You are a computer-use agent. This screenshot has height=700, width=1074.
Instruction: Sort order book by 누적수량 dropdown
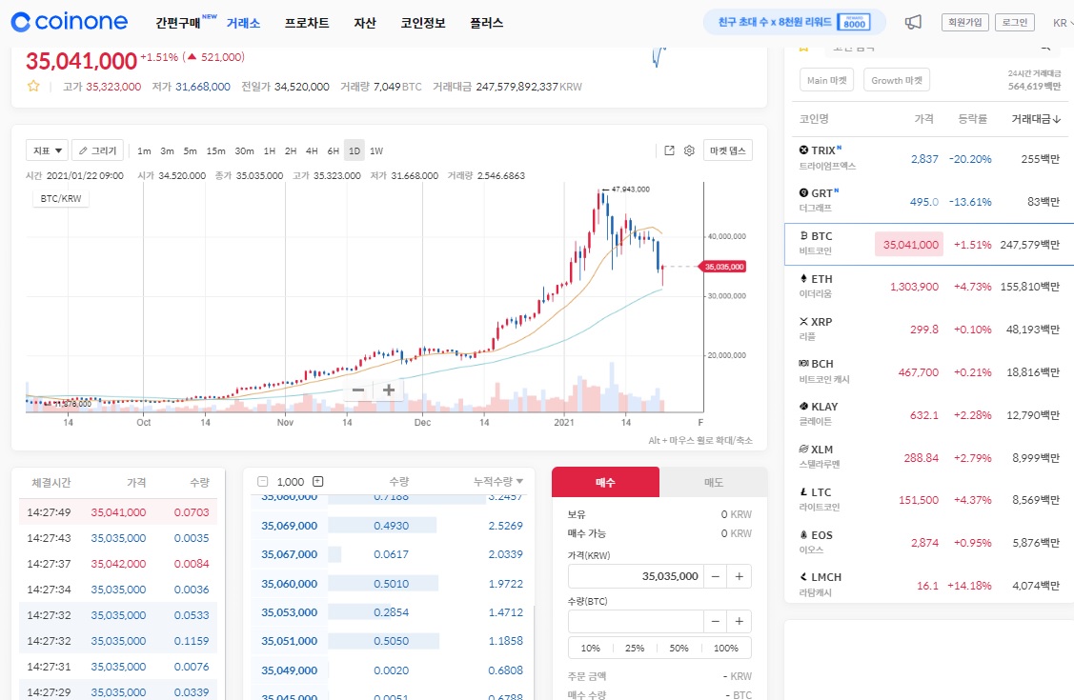click(498, 482)
